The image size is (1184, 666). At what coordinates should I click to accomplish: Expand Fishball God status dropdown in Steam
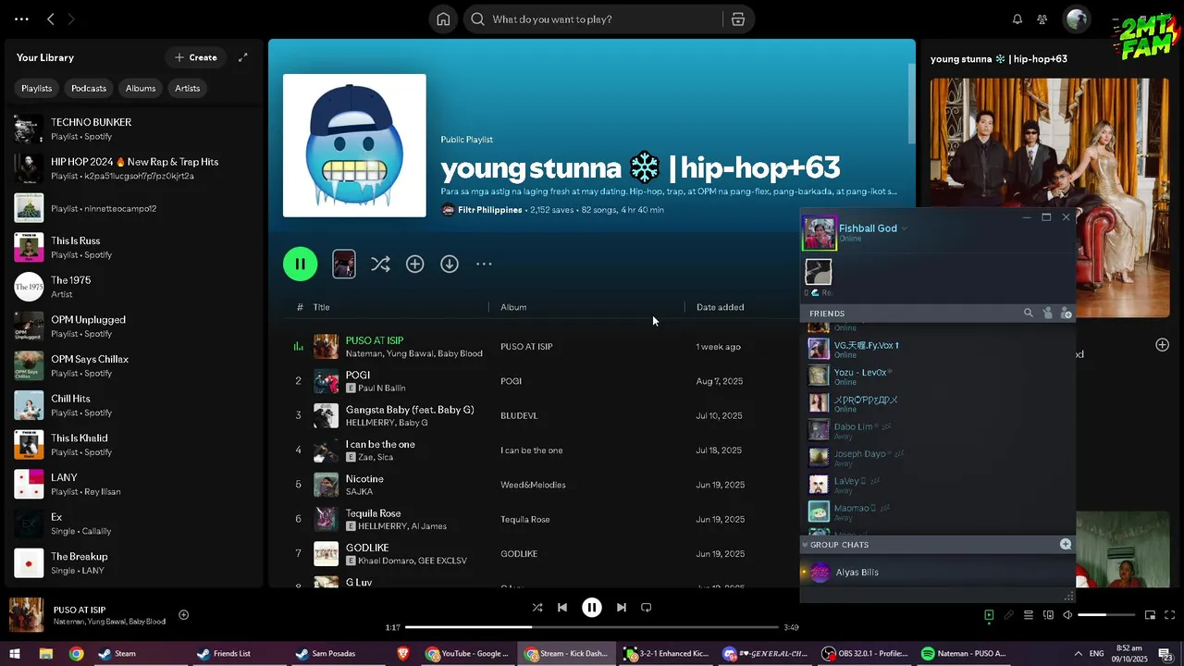(x=905, y=228)
